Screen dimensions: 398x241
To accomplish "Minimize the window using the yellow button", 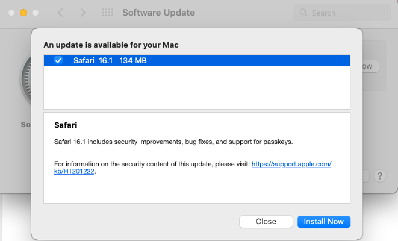I will click(x=23, y=13).
